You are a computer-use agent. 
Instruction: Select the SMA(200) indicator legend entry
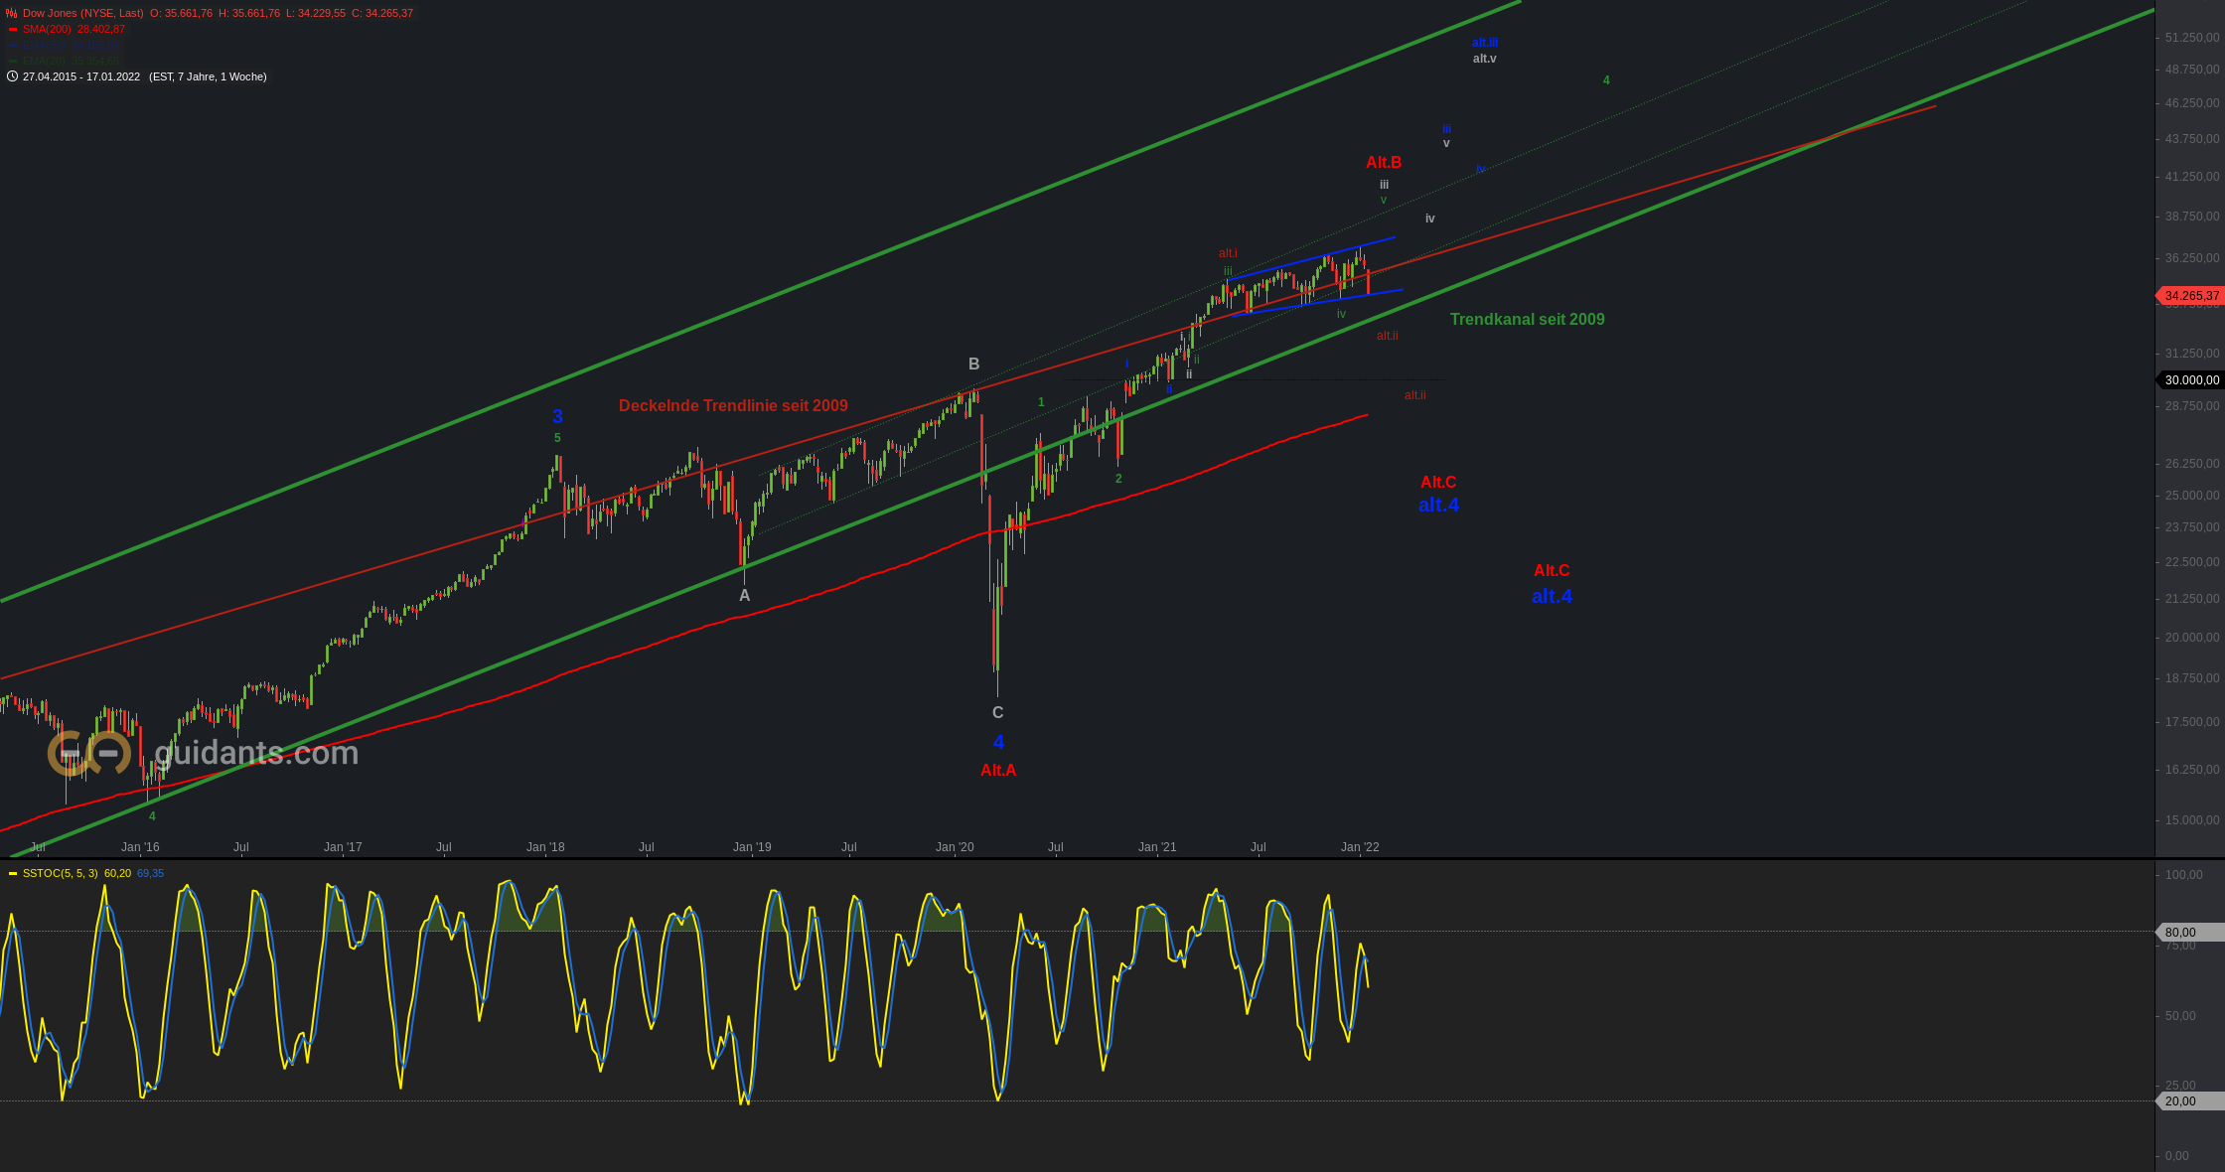(x=74, y=30)
